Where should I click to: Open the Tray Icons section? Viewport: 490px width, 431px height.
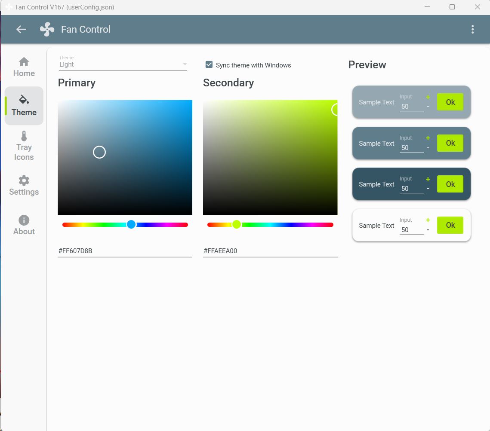click(x=24, y=146)
